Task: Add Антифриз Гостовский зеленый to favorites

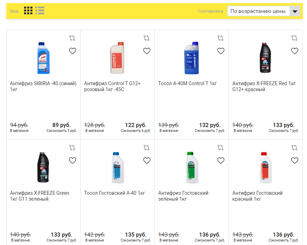Action: (x=220, y=161)
